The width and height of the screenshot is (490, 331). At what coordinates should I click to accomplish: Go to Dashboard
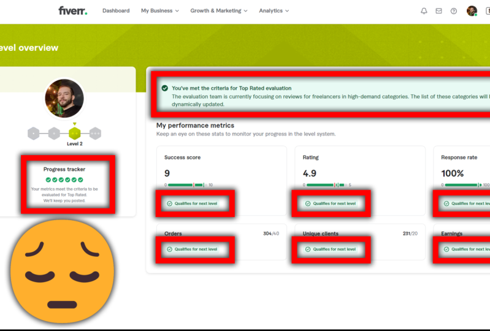[116, 10]
